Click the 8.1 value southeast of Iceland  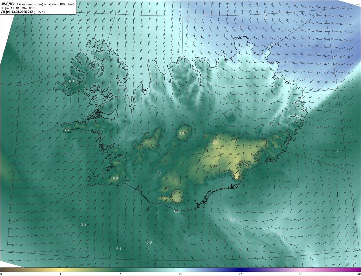[233, 219]
